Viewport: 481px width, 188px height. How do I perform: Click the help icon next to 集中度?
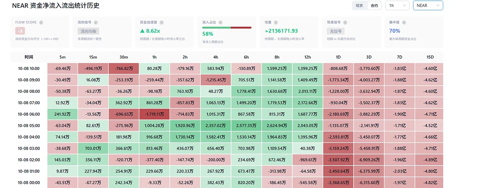click(404, 23)
